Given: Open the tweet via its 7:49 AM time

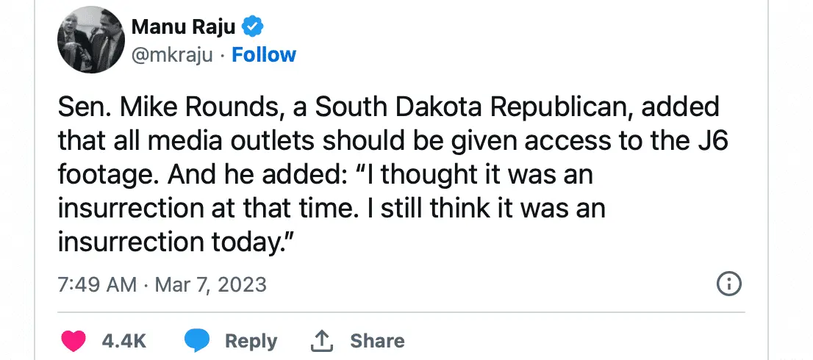Looking at the screenshot, I should click(97, 284).
